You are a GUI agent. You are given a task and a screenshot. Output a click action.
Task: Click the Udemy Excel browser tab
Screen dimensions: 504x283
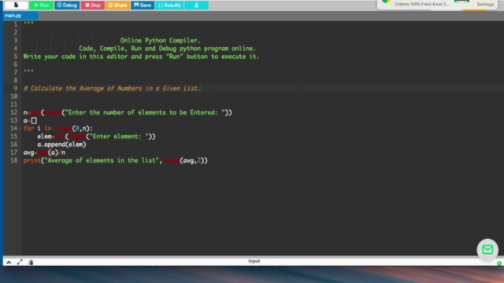point(421,4)
